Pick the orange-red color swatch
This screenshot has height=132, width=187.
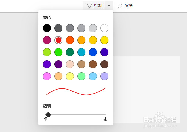tap(70, 40)
